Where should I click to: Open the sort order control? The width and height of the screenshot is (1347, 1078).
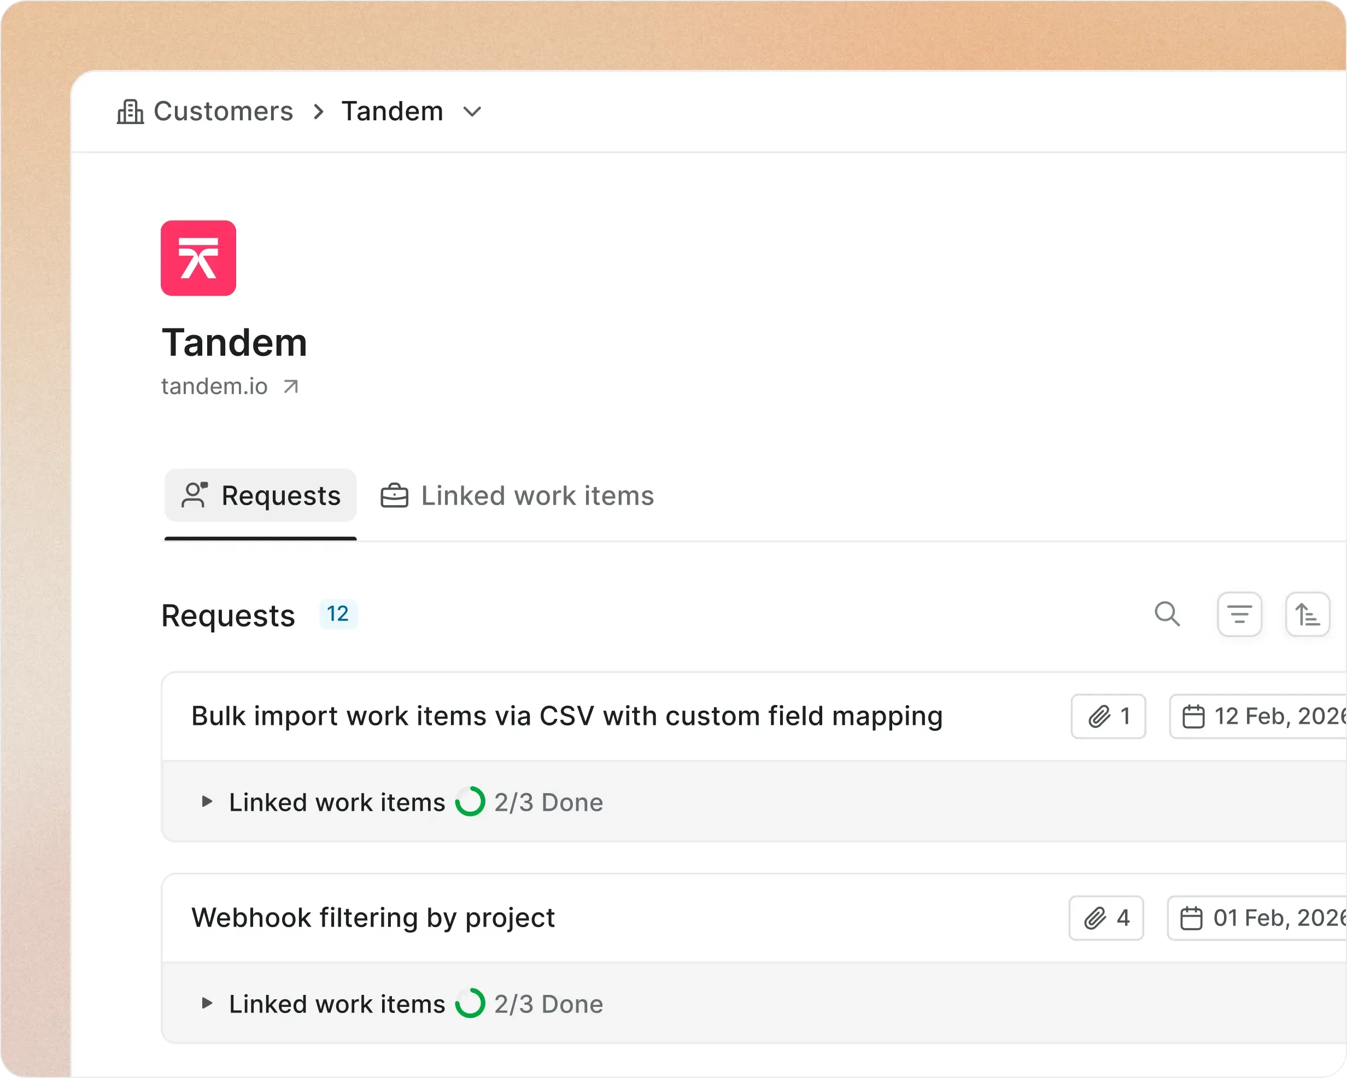click(x=1308, y=615)
